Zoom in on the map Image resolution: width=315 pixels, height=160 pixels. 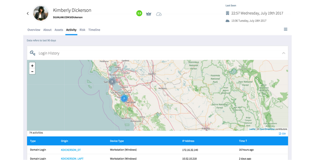(32, 66)
